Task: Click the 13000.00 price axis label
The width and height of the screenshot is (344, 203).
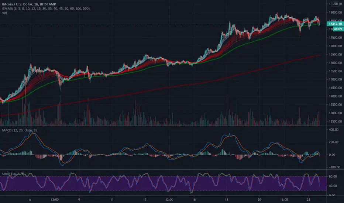Action: pyautogui.click(x=335, y=113)
